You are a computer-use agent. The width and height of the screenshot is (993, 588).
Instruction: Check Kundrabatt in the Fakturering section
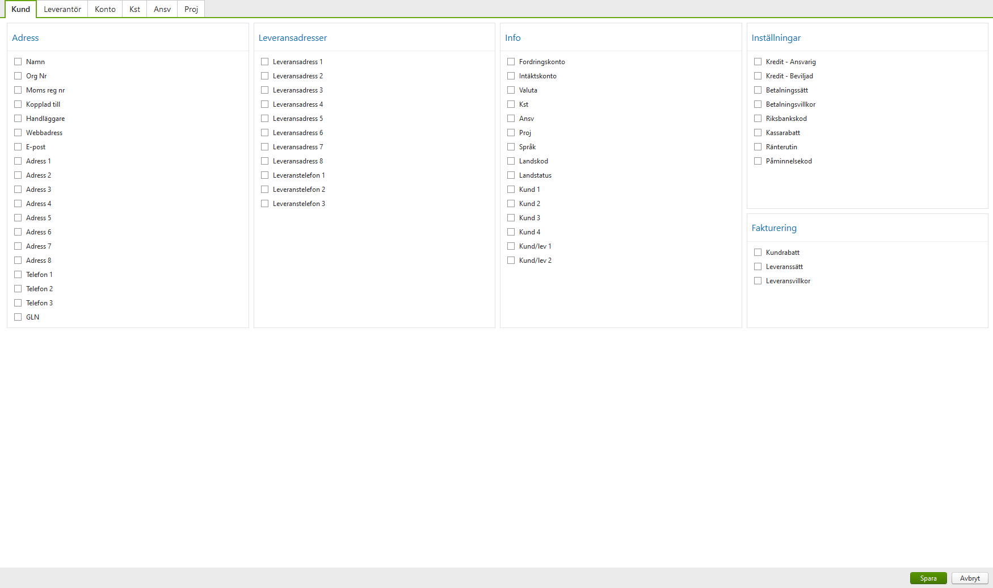(758, 252)
